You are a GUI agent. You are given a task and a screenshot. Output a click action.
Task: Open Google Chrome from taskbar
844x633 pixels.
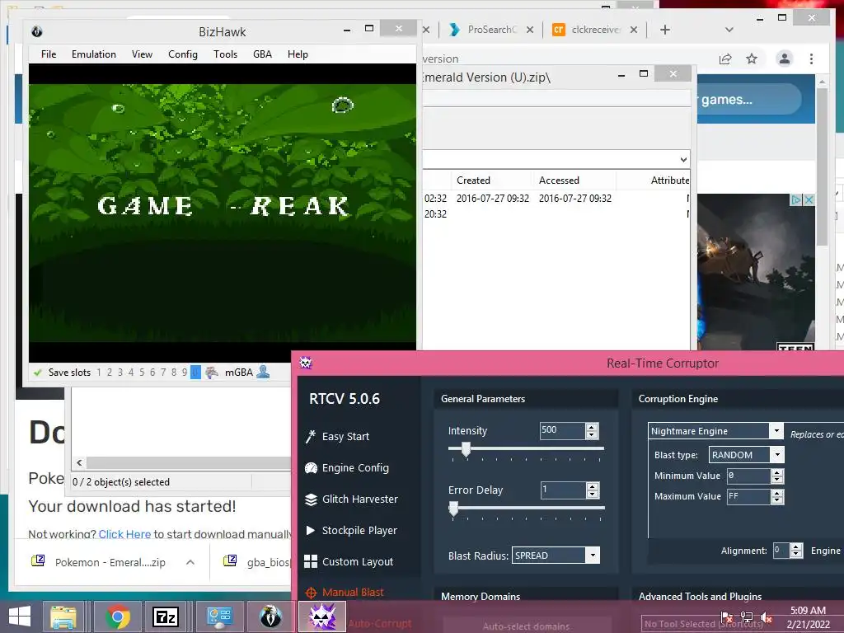pos(117,617)
